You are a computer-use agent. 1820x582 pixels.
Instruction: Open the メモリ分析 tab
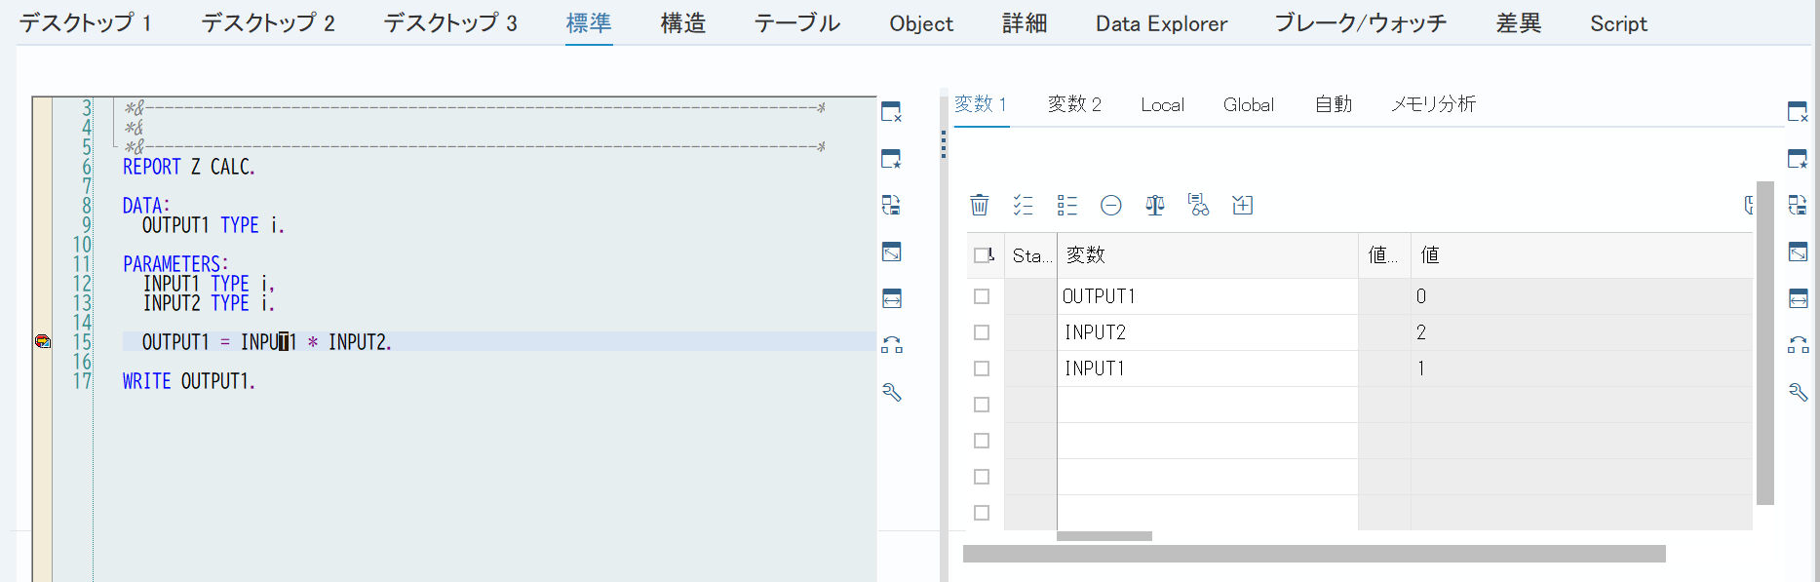(1432, 105)
